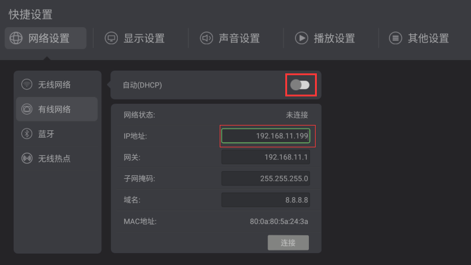Image resolution: width=471 pixels, height=265 pixels.
Task: Click the 连接 button
Action: [x=288, y=243]
